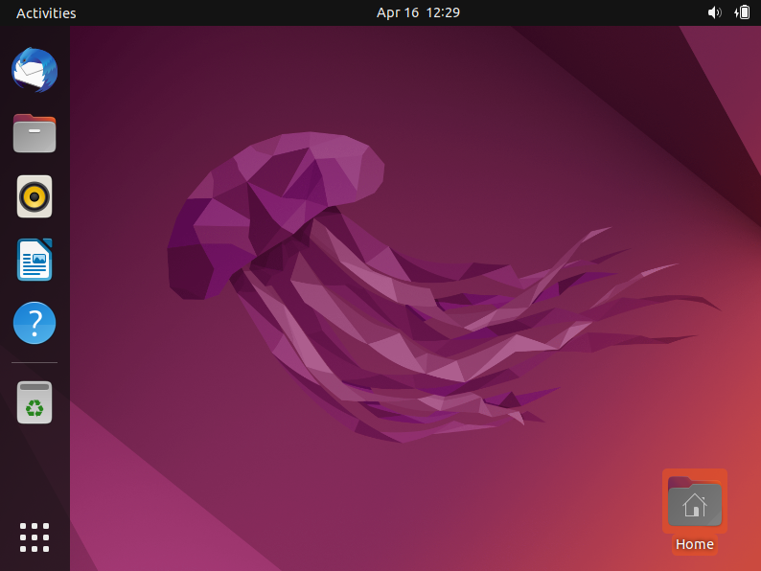Open the Trash icon in the dock
This screenshot has width=761, height=571.
(35, 402)
